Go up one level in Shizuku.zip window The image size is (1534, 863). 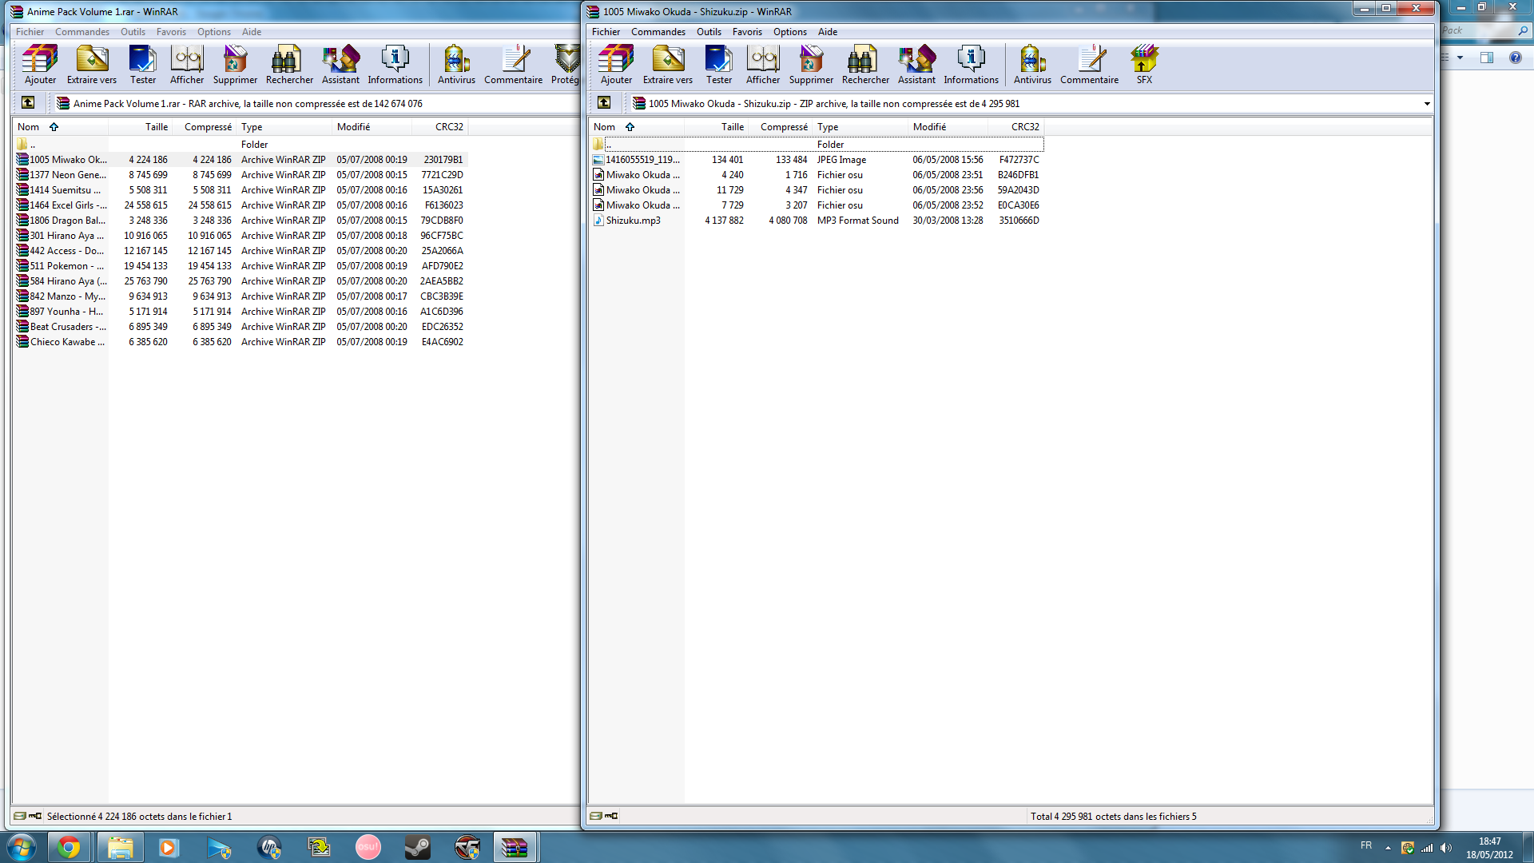604,102
